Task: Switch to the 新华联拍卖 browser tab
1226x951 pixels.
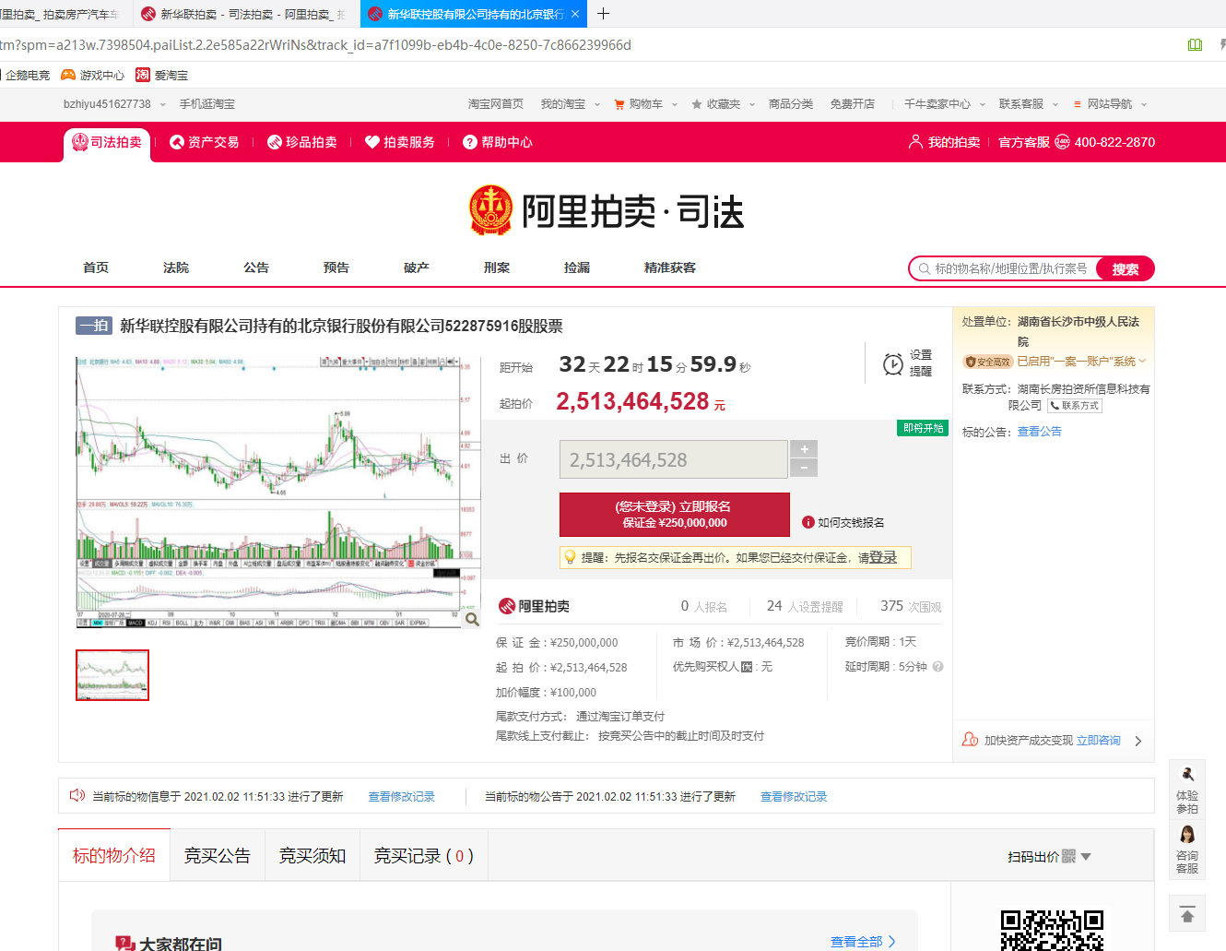Action: [243, 14]
